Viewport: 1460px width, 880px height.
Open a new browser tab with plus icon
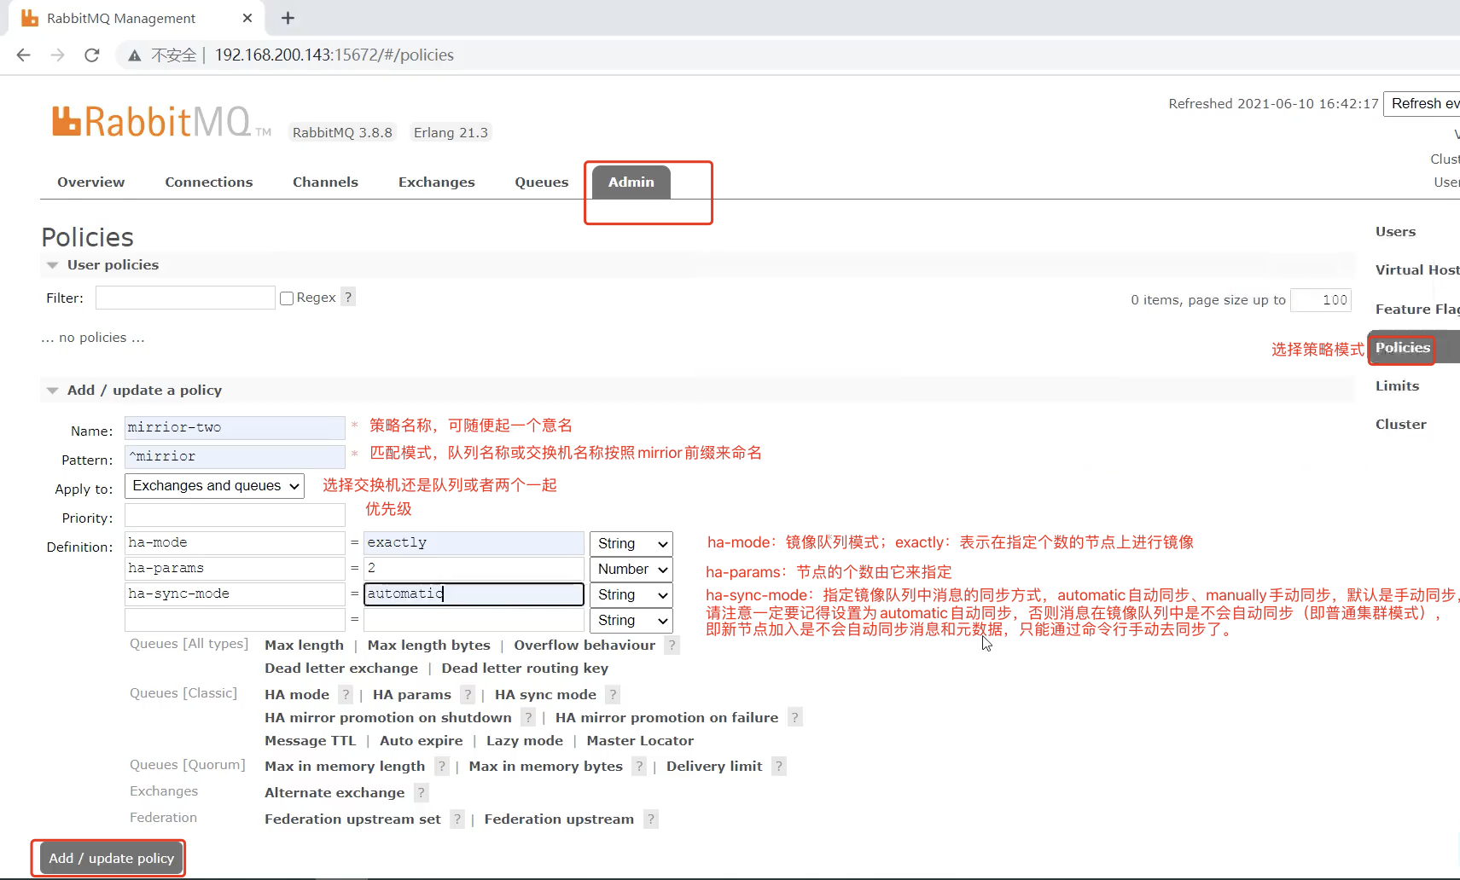[288, 18]
